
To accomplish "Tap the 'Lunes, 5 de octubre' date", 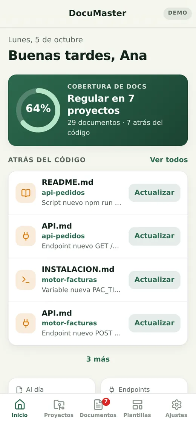I will tap(45, 40).
